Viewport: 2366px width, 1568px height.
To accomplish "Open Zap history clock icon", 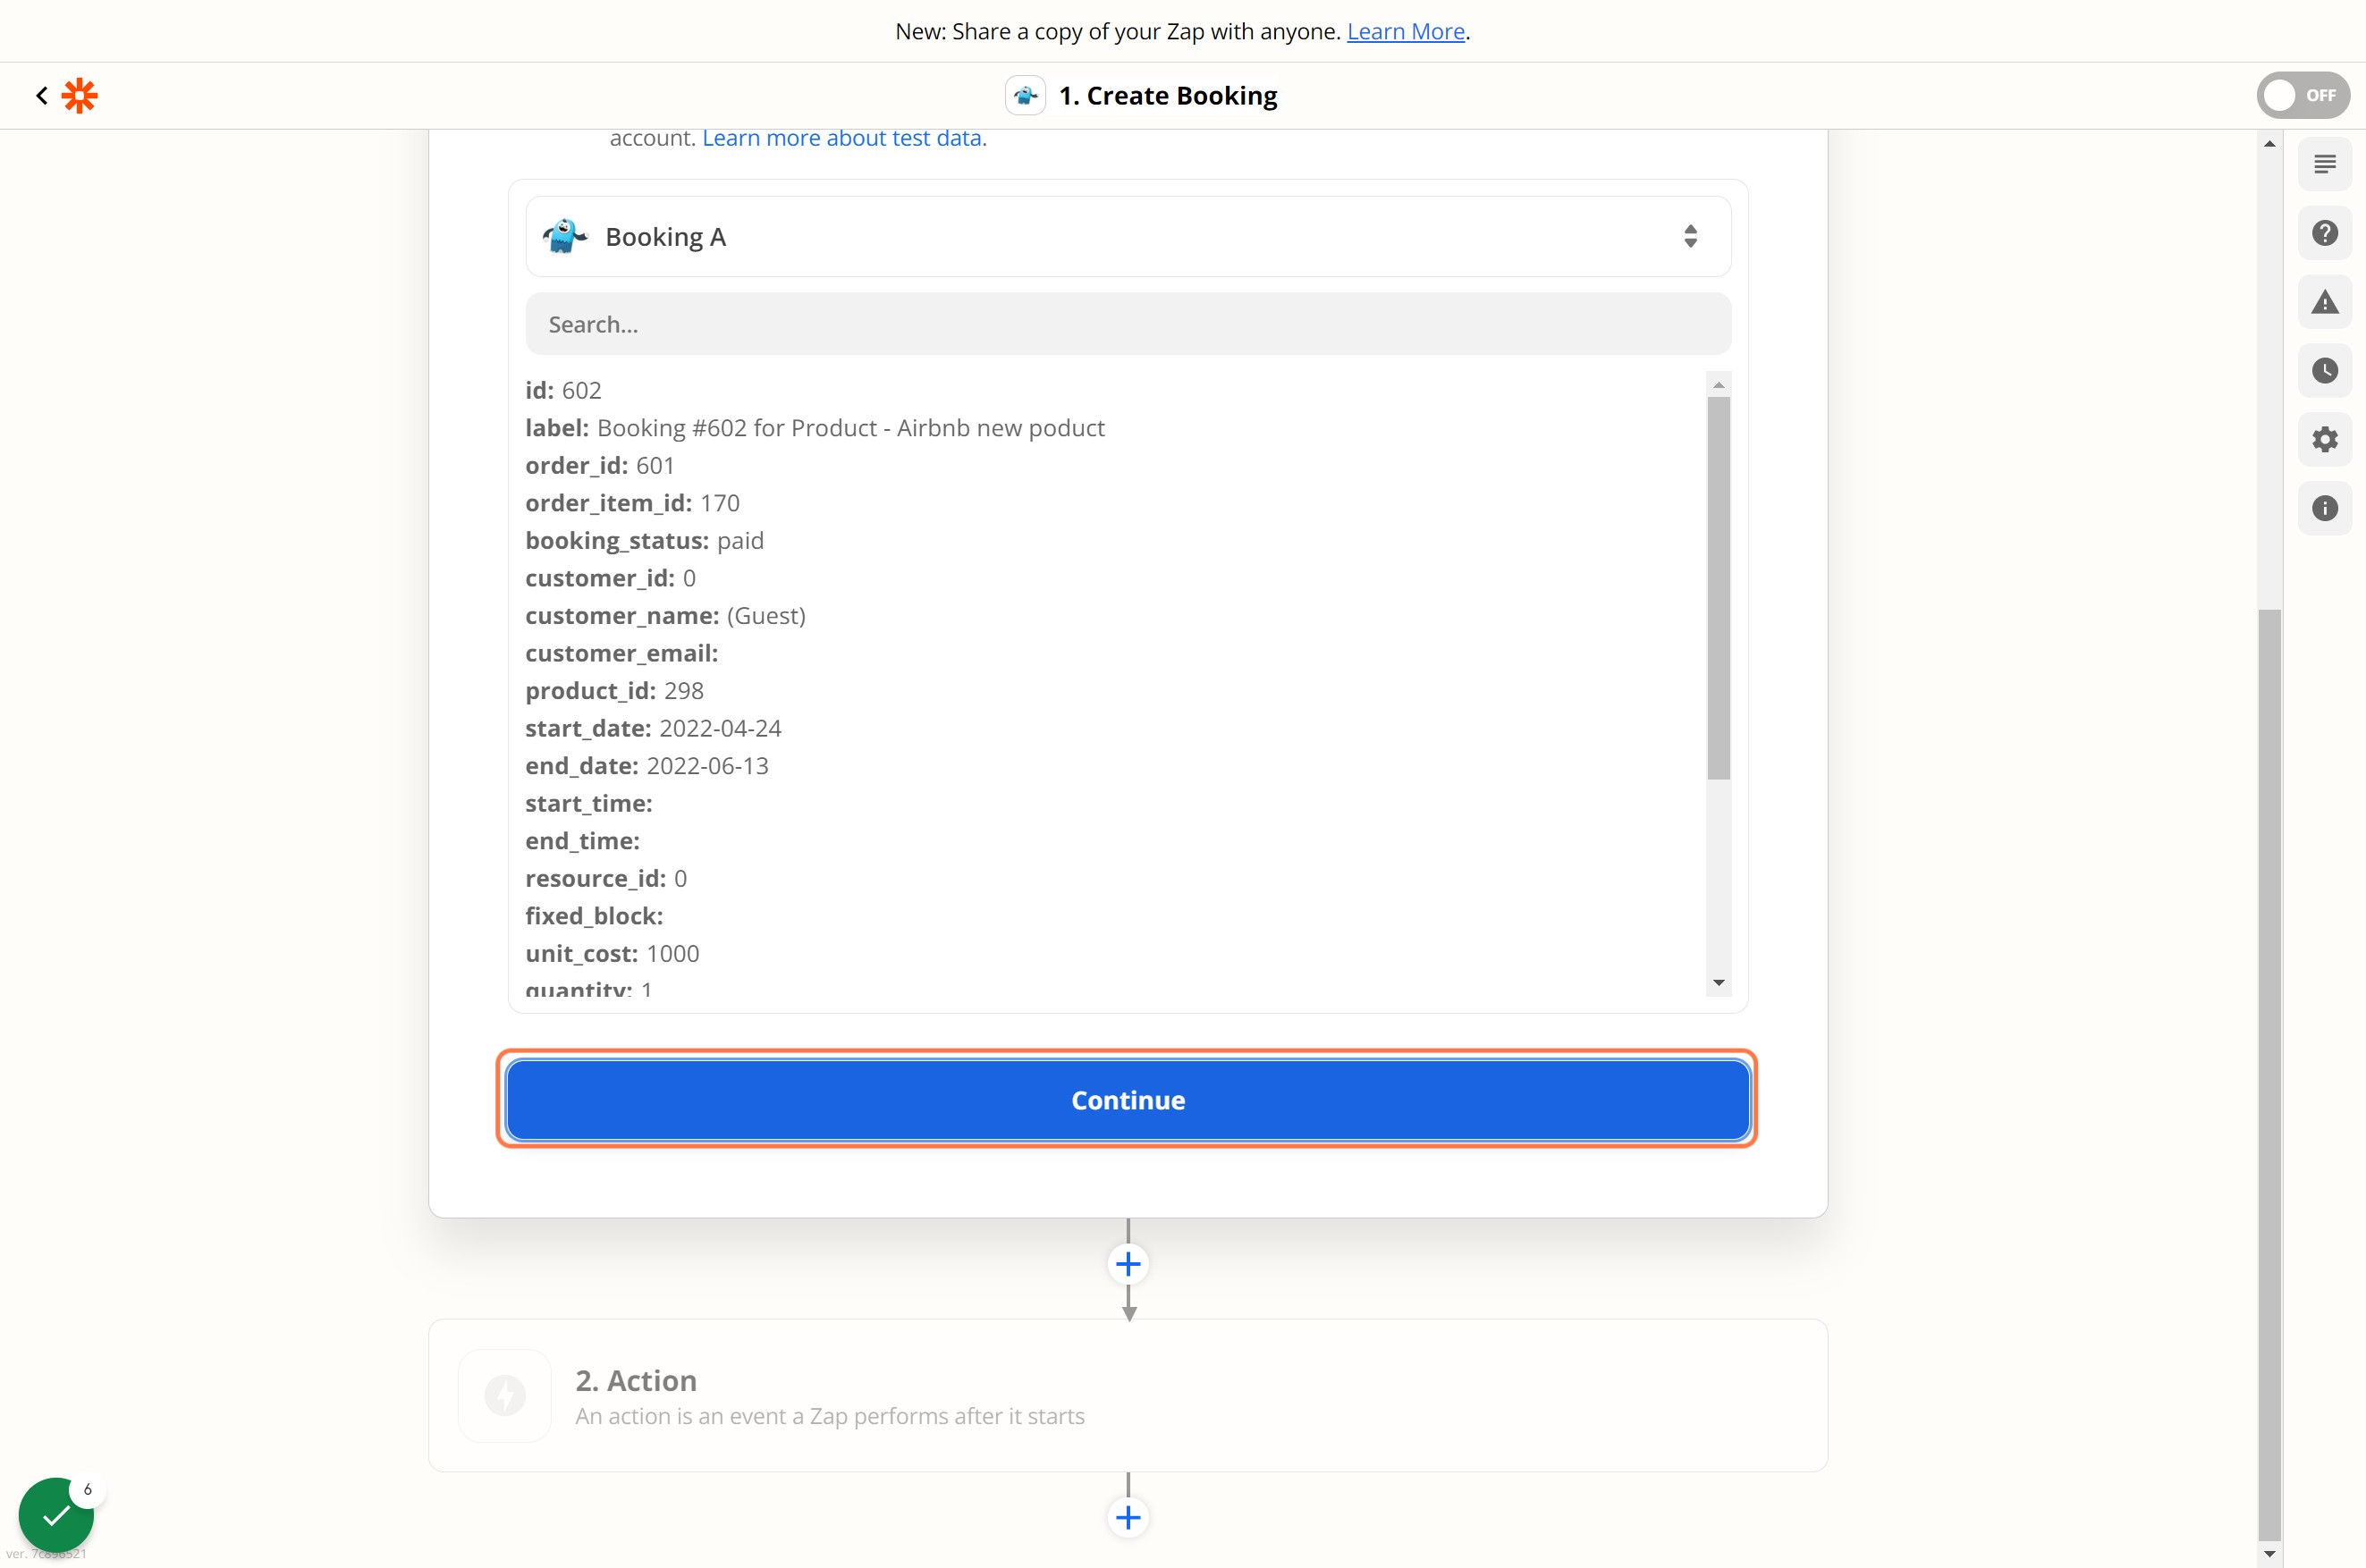I will 2325,371.
